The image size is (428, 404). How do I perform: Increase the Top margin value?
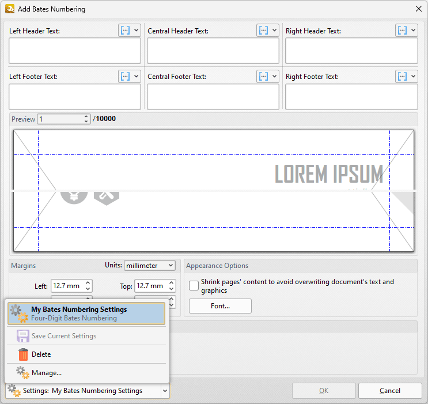pyautogui.click(x=172, y=283)
